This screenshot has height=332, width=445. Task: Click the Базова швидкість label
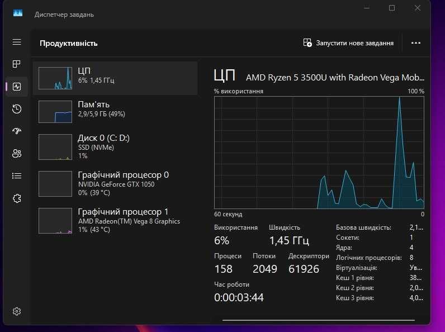pyautogui.click(x=363, y=227)
